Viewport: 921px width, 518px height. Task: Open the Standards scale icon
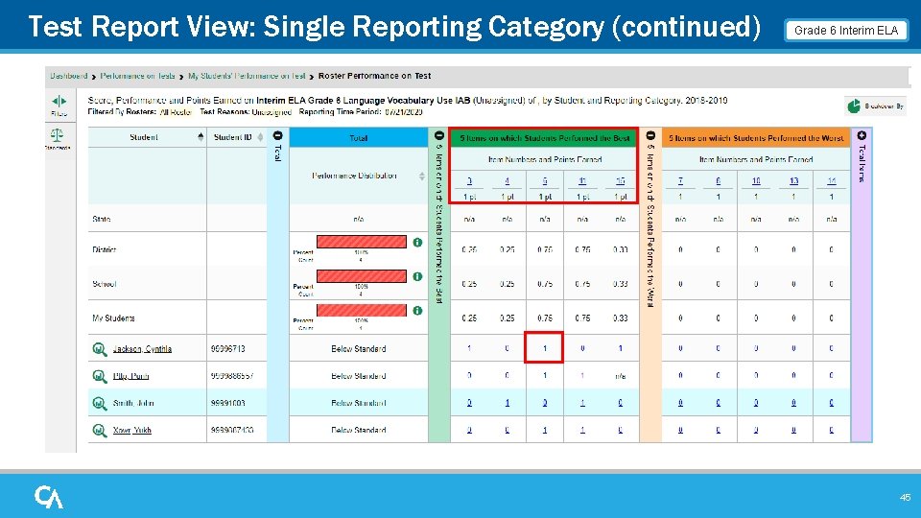(x=57, y=135)
